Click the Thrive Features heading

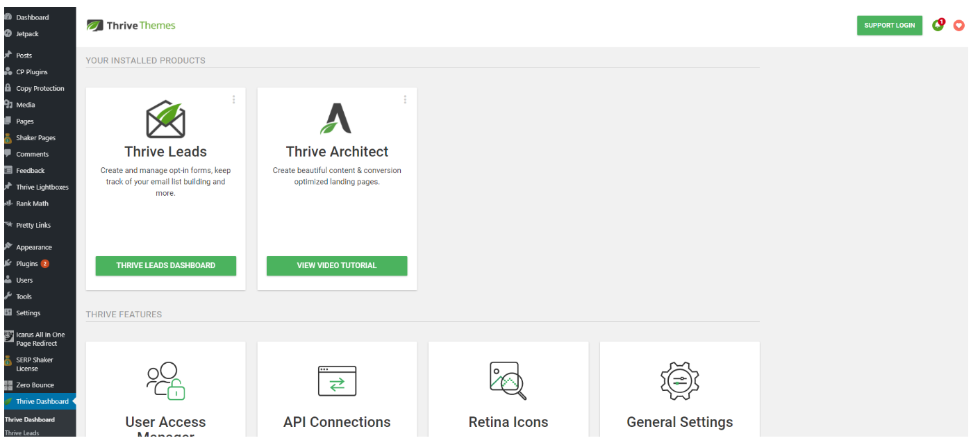point(124,314)
